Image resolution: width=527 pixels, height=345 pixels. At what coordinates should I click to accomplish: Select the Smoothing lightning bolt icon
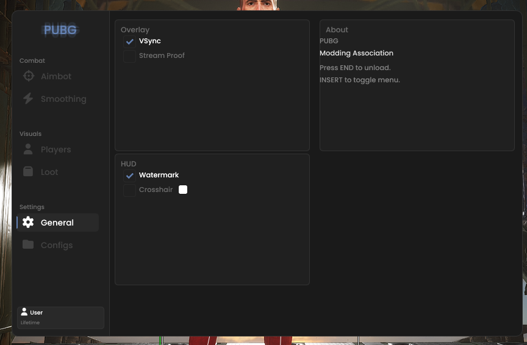[28, 98]
